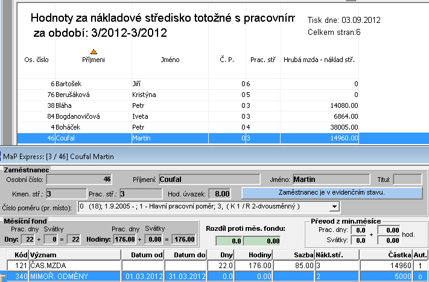This screenshot has width=429, height=282.
Task: Click the Částka column header
Action: point(386,255)
